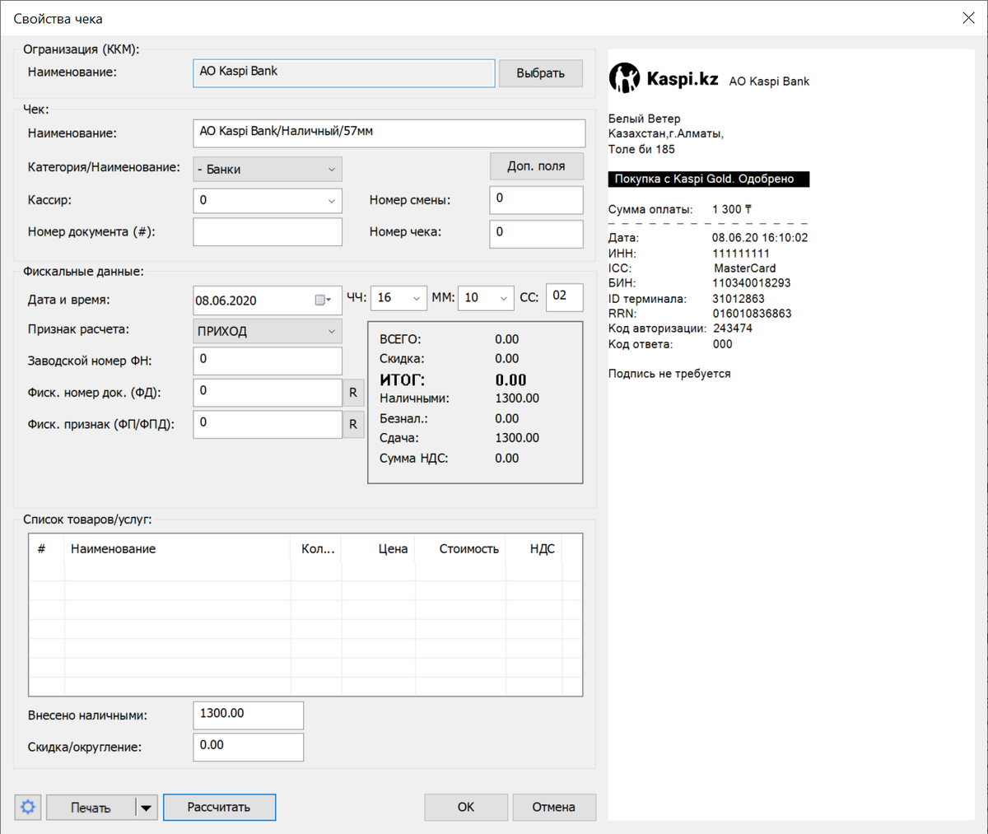Click the Скидка/округление field
The width and height of the screenshot is (988, 834).
249,747
